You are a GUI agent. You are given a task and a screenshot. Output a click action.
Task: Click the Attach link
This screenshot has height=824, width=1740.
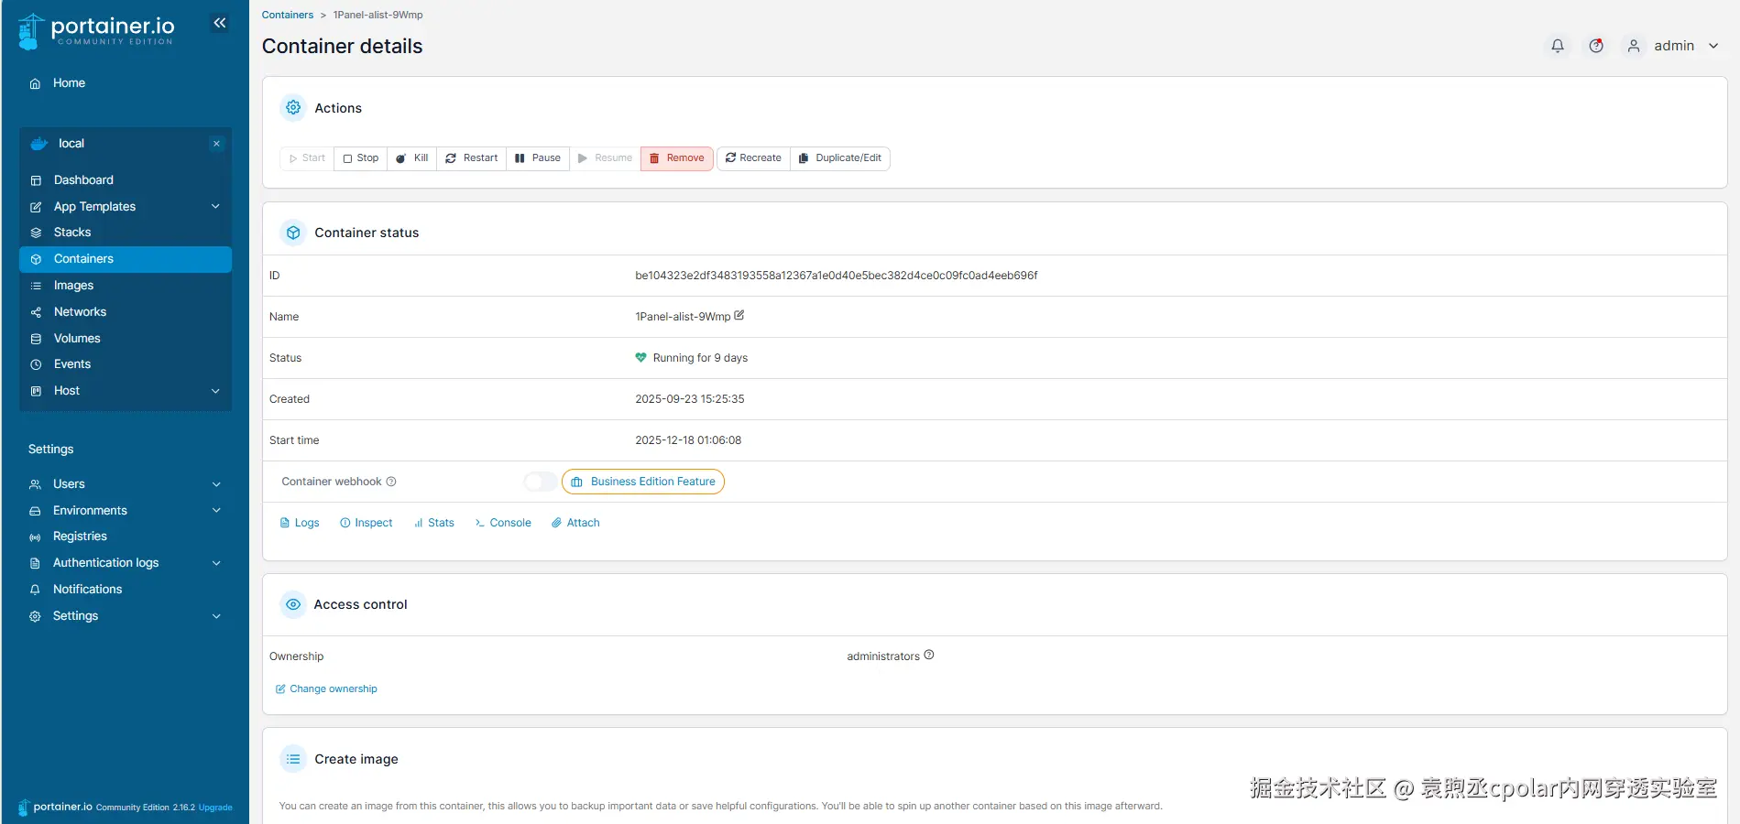pyautogui.click(x=575, y=523)
